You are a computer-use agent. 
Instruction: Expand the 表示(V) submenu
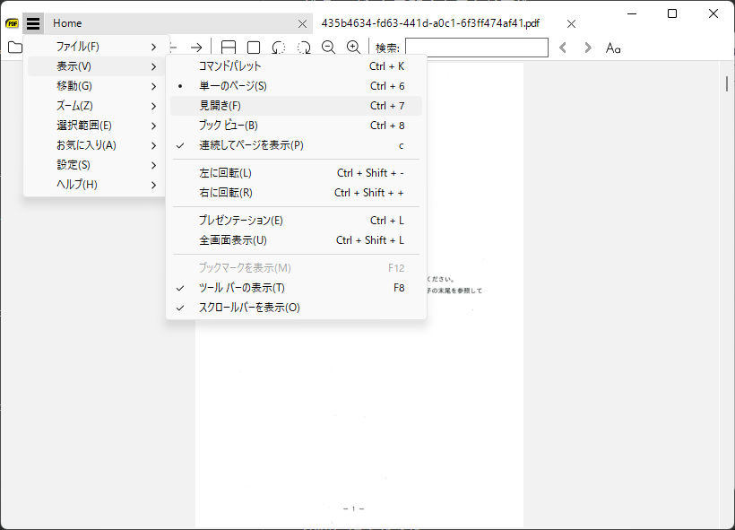(x=96, y=66)
